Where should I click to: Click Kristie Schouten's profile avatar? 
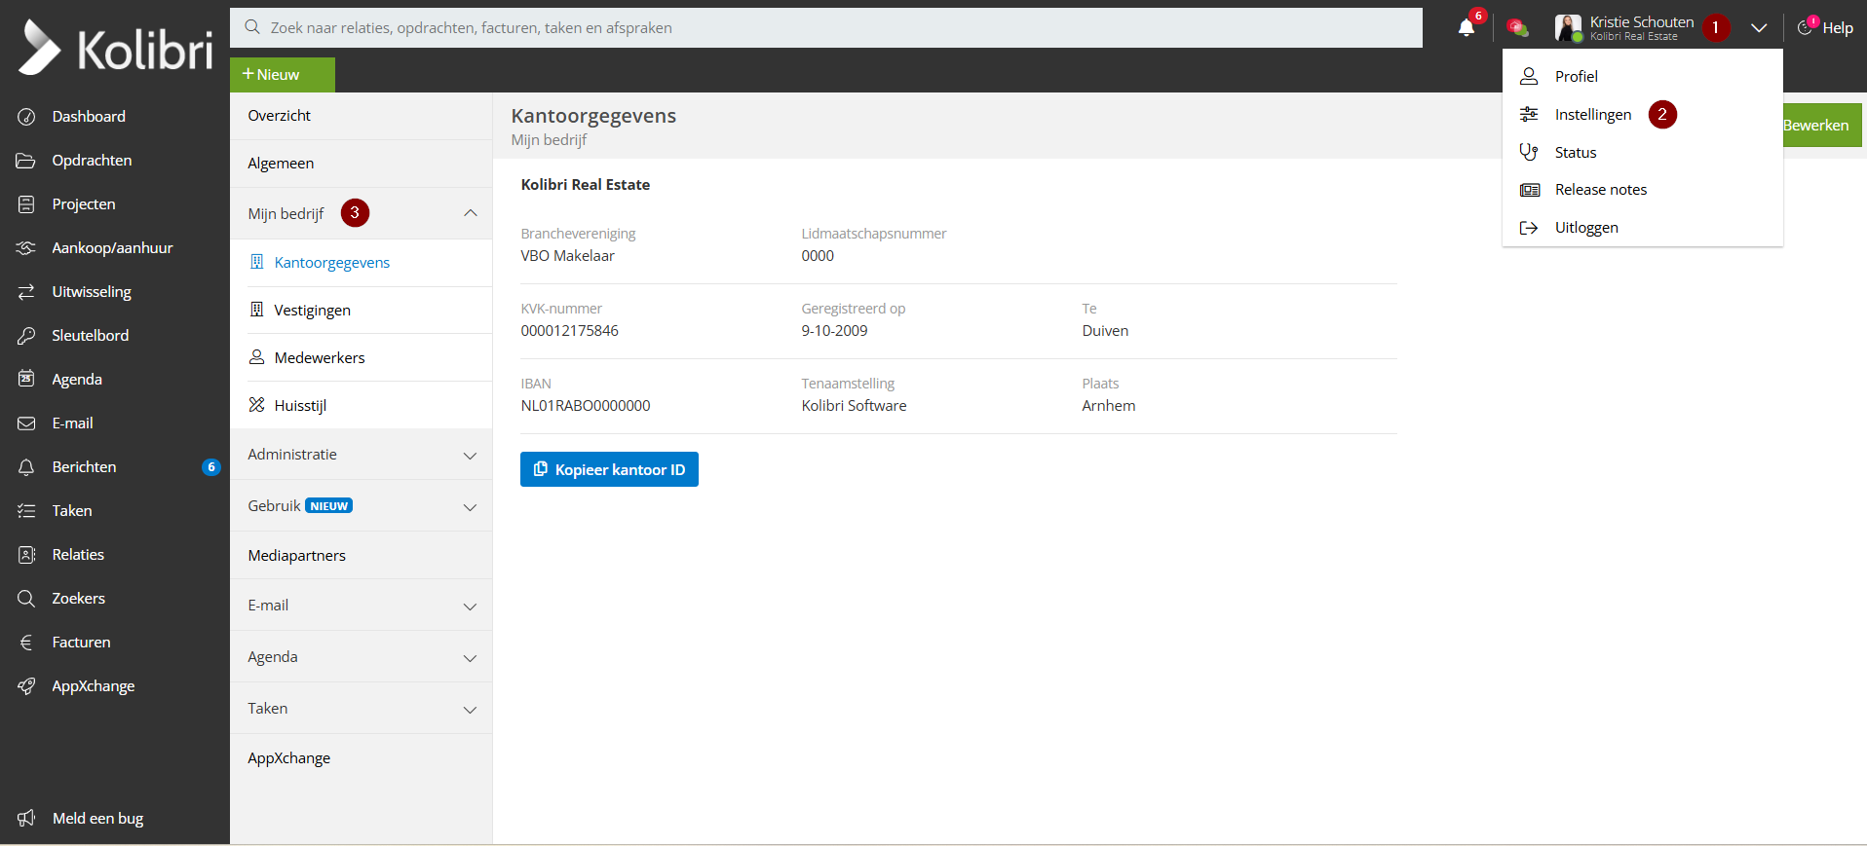[1568, 28]
